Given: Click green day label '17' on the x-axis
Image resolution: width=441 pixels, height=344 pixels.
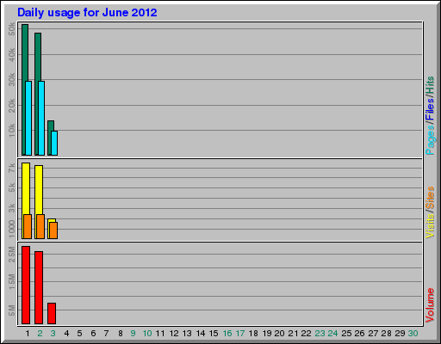Looking at the screenshot, I should click(240, 334).
